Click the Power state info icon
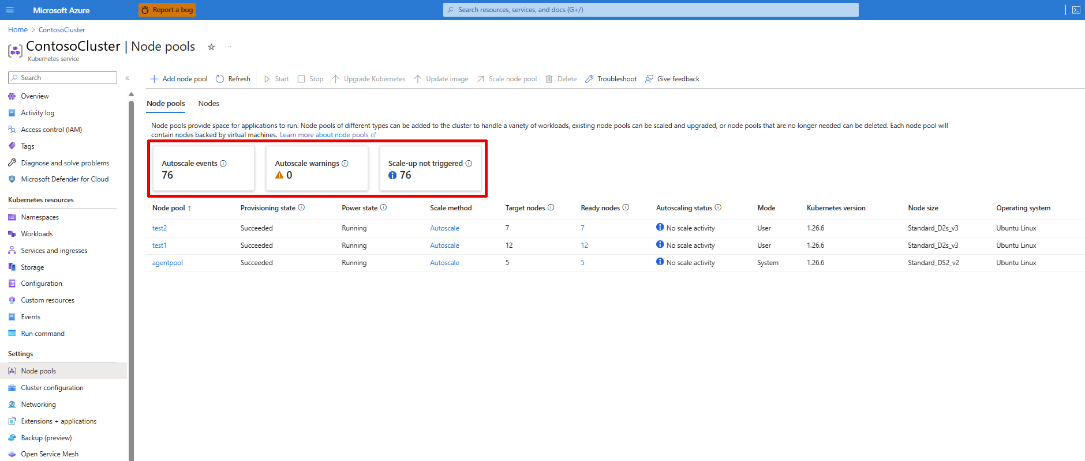The width and height of the screenshot is (1085, 461). coord(383,207)
